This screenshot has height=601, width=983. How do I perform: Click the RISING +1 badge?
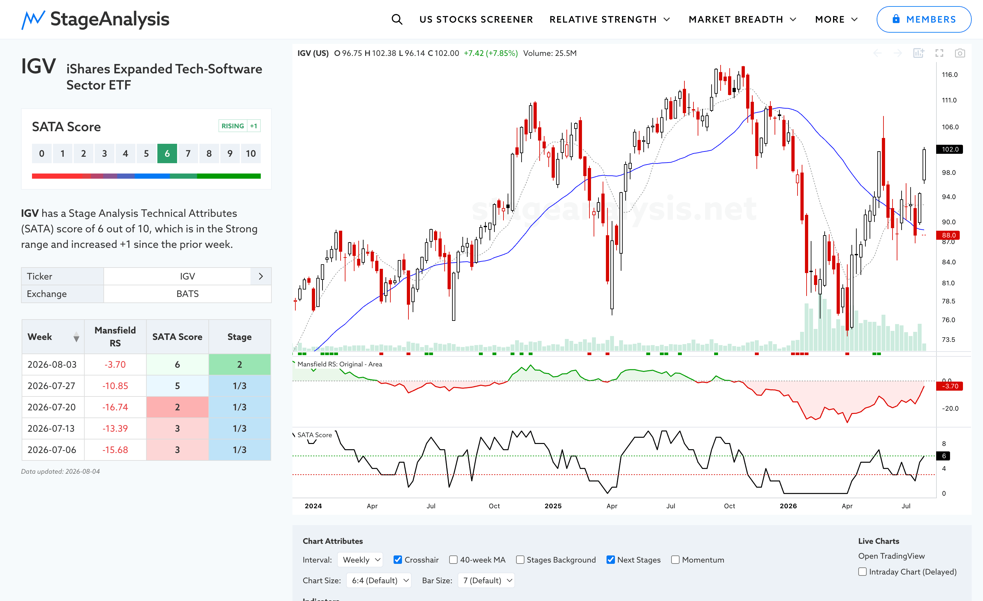[239, 126]
